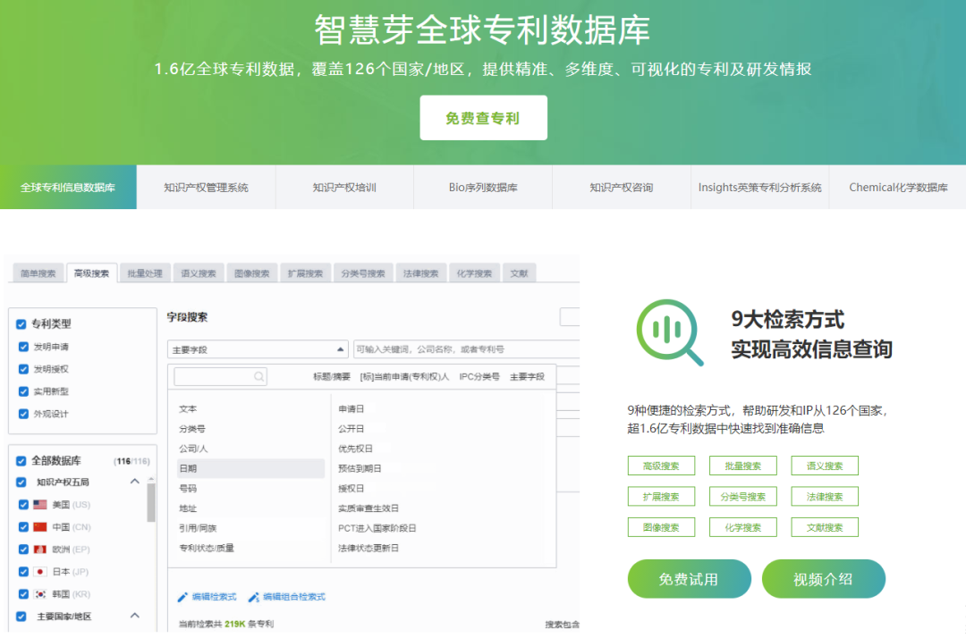Screen dimensions: 966x638
Task: Click the 编辑组合检索式 pencil icon
Action: point(253,597)
